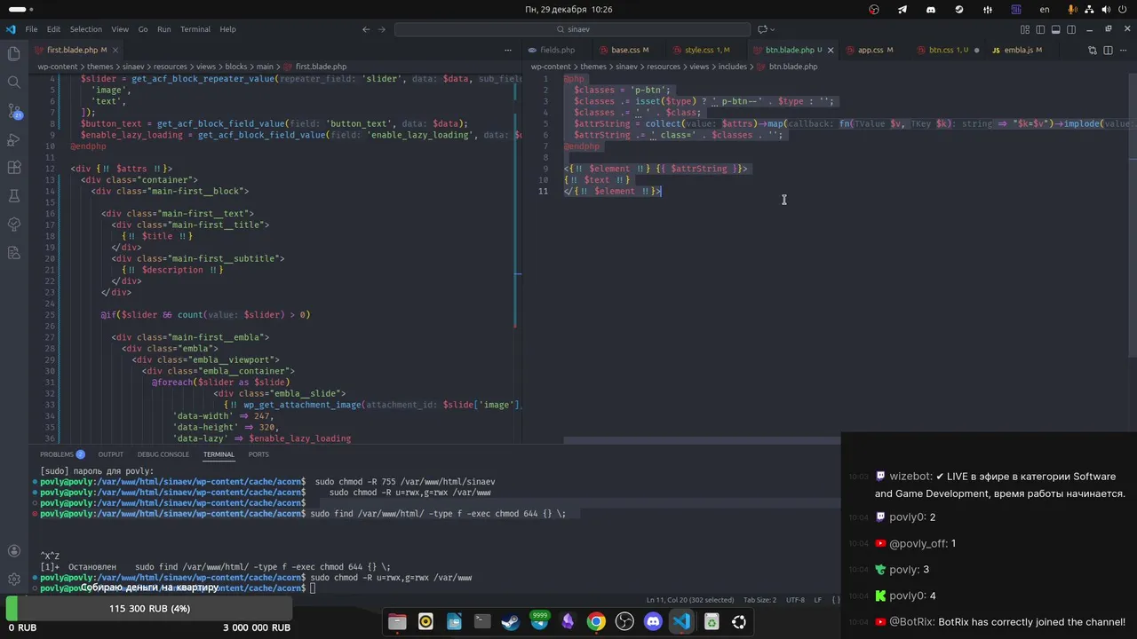Screen dimensions: 1137x639
Task: Open Terminal from the dock
Action: click(482, 622)
